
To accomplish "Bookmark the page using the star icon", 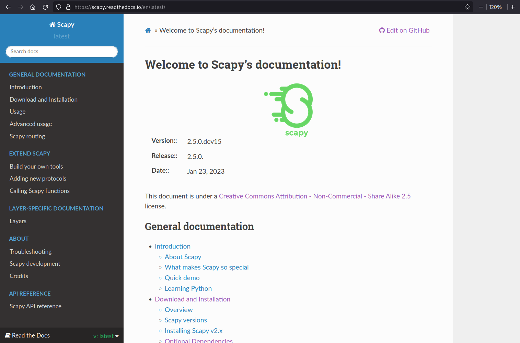I will coord(467,7).
